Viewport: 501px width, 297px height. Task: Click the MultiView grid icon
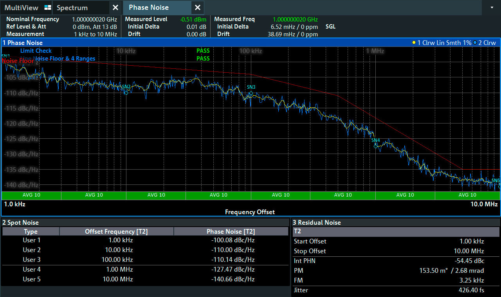point(47,7)
